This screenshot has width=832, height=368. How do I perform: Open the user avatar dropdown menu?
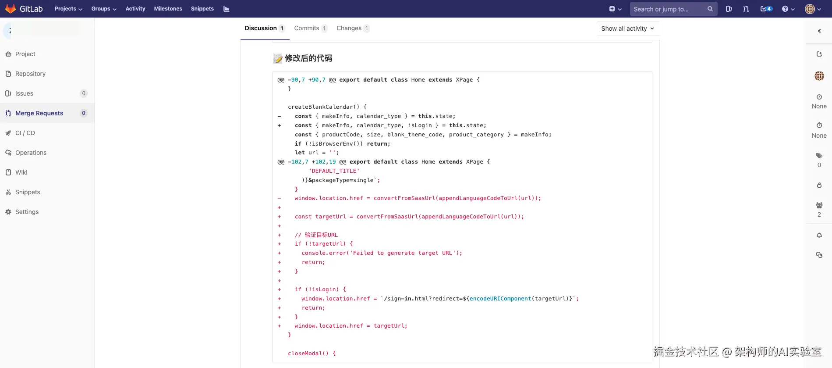pos(813,9)
